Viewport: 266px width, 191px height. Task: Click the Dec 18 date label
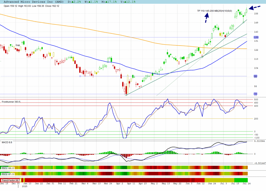[x=4, y=183]
